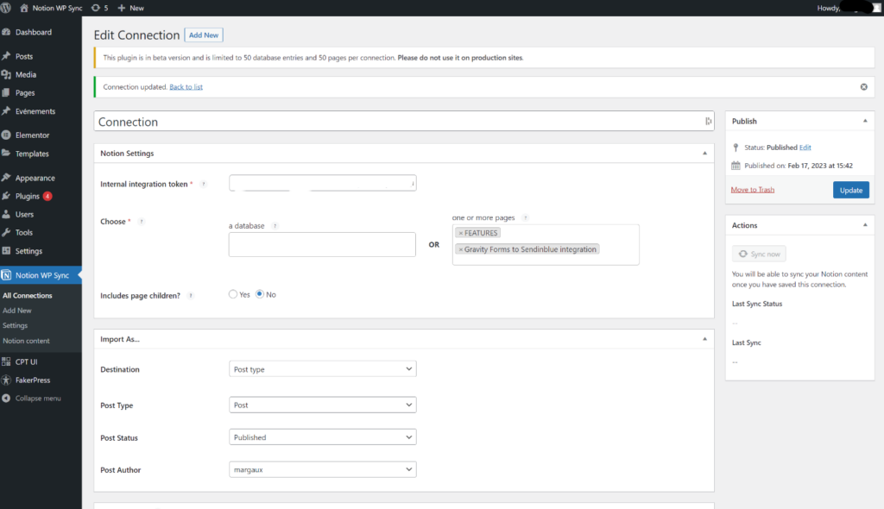Click help icon next to Includes page children
The height and width of the screenshot is (509, 884).
[191, 295]
